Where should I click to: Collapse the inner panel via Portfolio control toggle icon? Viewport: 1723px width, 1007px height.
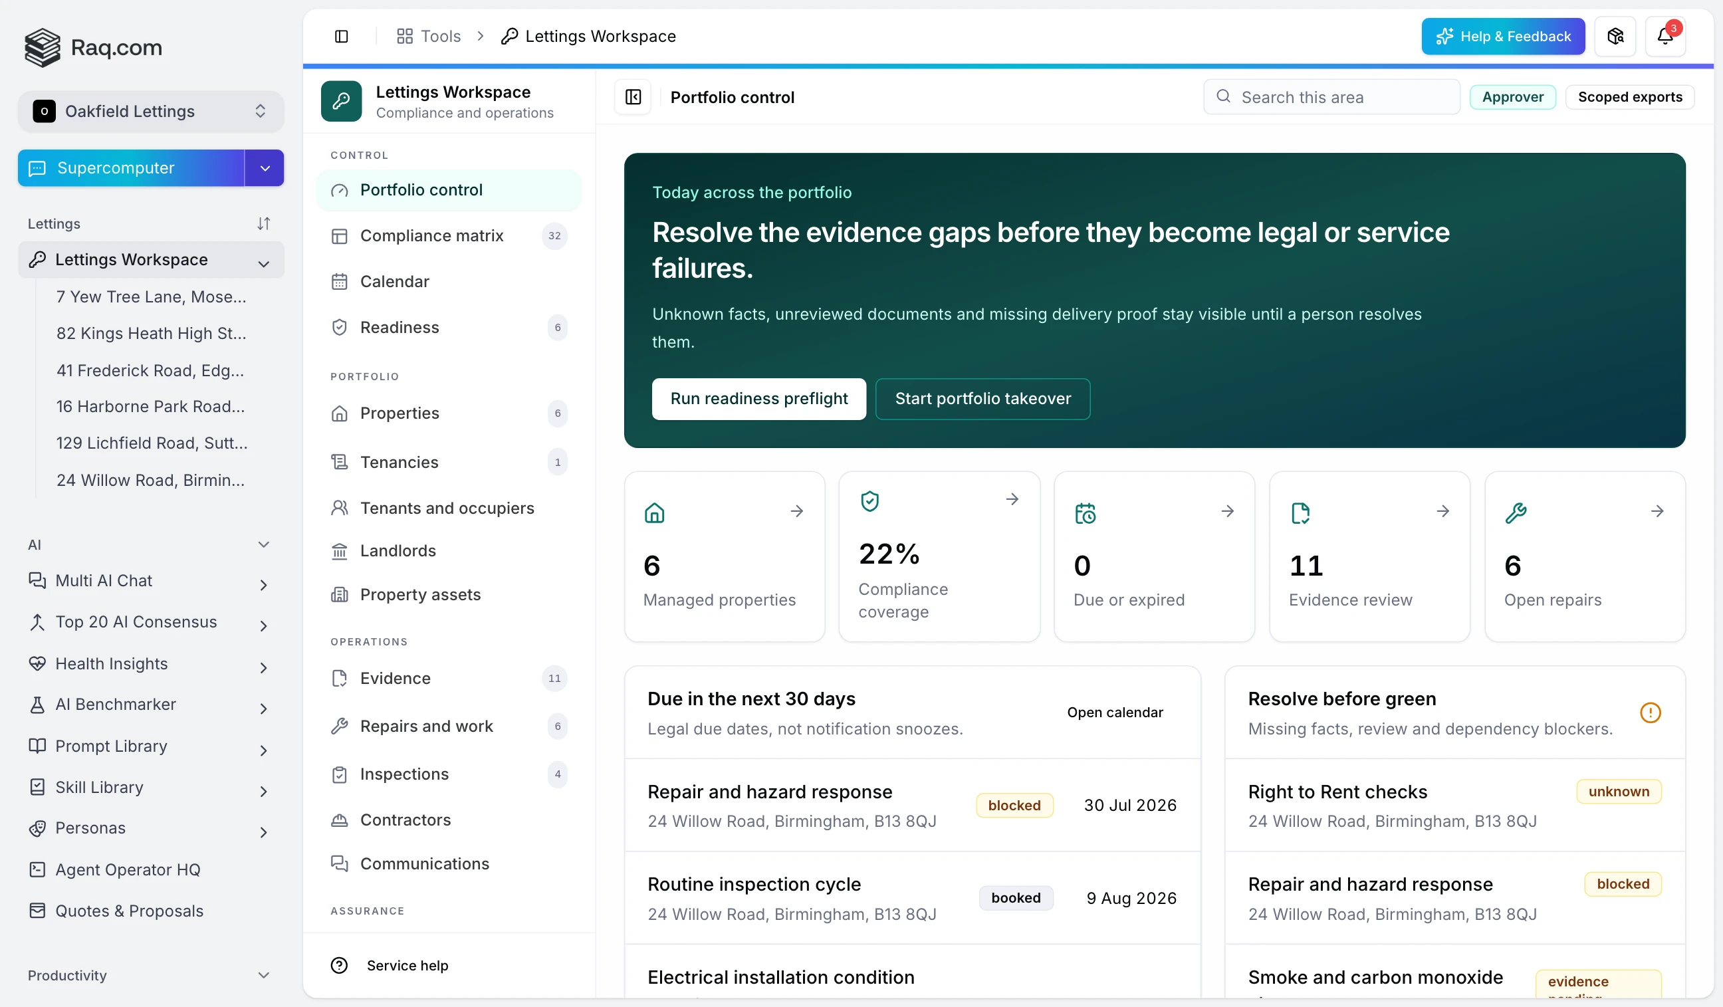[x=633, y=97]
